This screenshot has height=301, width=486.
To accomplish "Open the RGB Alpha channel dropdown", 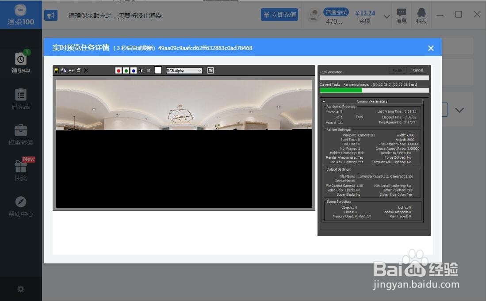I will coord(184,71).
